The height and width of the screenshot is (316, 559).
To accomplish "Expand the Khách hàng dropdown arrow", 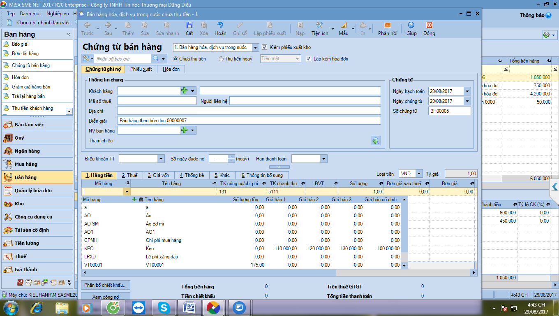I will tap(192, 91).
